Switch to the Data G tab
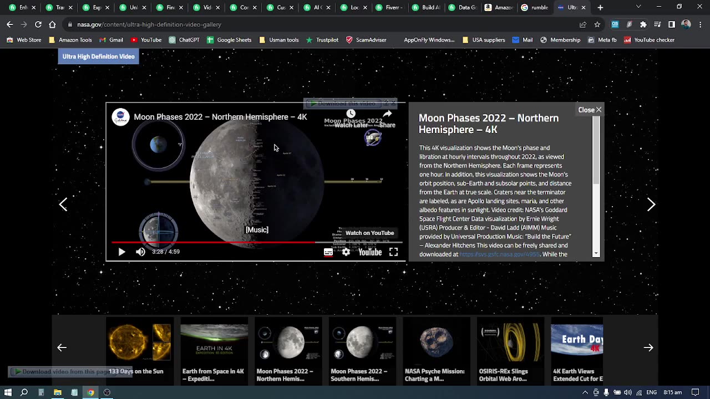Viewport: 710px width, 399px height. pos(462,8)
